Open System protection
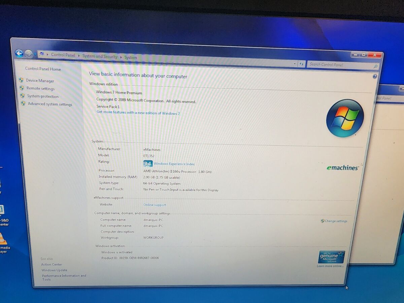The height and width of the screenshot is (303, 404). (x=43, y=96)
